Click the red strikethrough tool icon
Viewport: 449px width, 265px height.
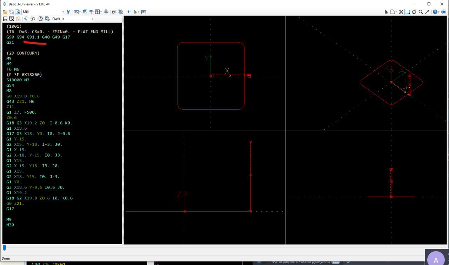pos(91,12)
